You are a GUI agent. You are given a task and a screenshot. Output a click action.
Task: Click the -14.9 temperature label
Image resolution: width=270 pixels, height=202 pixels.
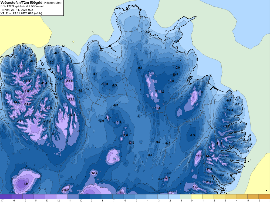tap(25, 184)
